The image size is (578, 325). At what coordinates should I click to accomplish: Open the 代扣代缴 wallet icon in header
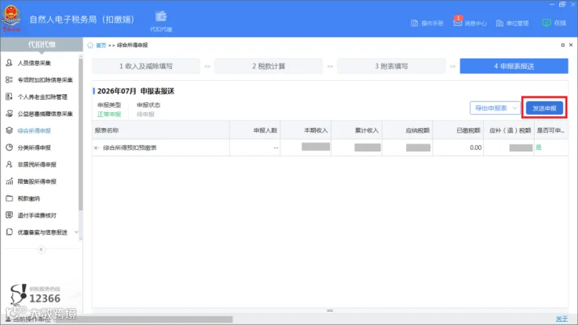pos(161,21)
